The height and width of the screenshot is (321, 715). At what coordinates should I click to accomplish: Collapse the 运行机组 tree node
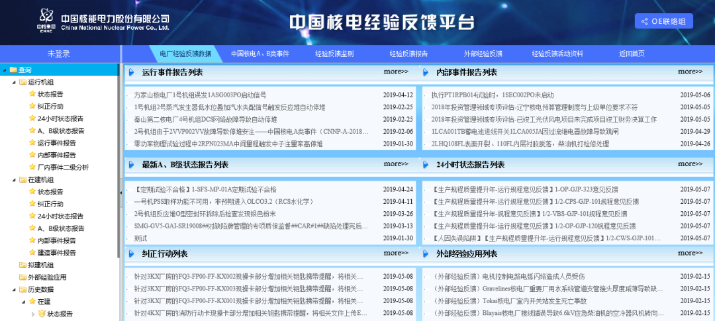(14, 83)
